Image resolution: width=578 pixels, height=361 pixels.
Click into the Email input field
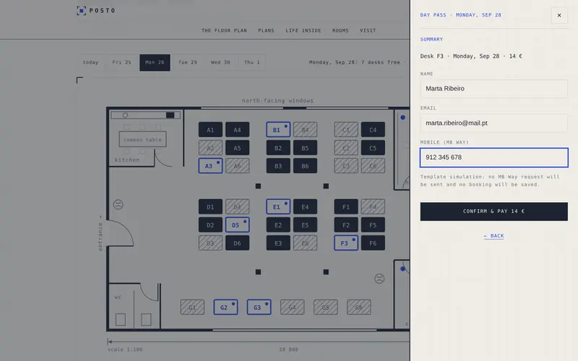493,123
